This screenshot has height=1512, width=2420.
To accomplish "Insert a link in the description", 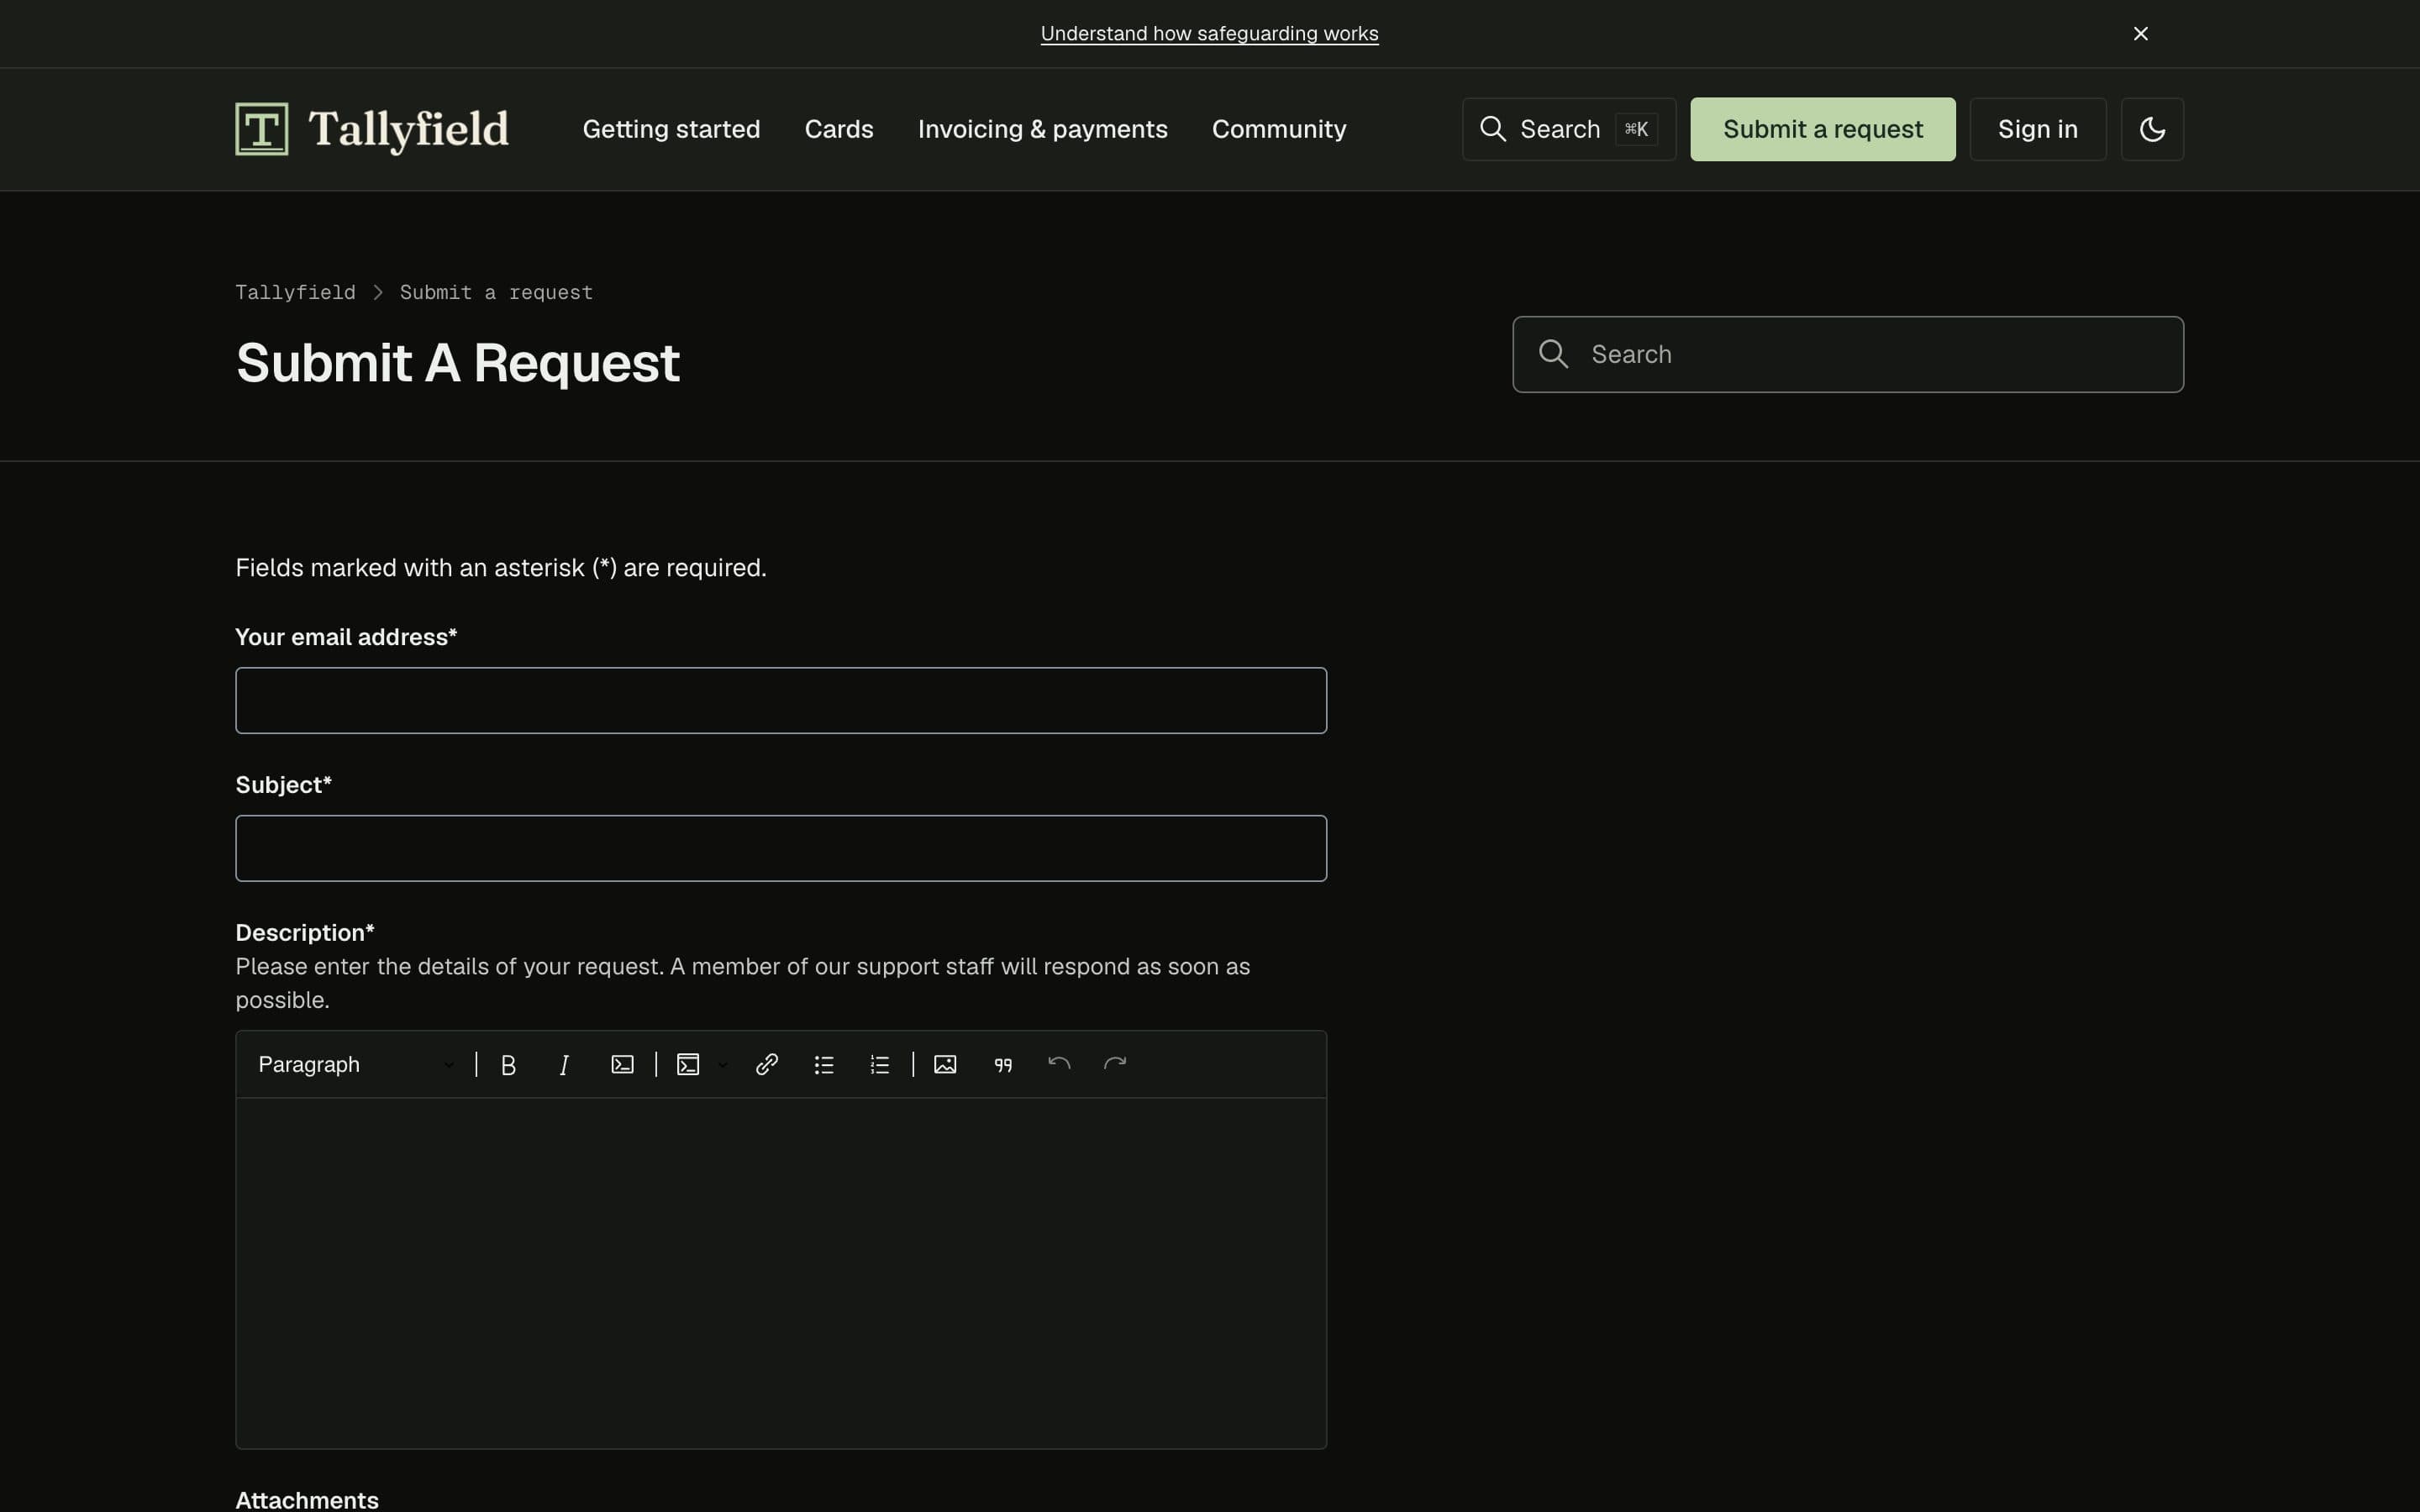I will (767, 1065).
